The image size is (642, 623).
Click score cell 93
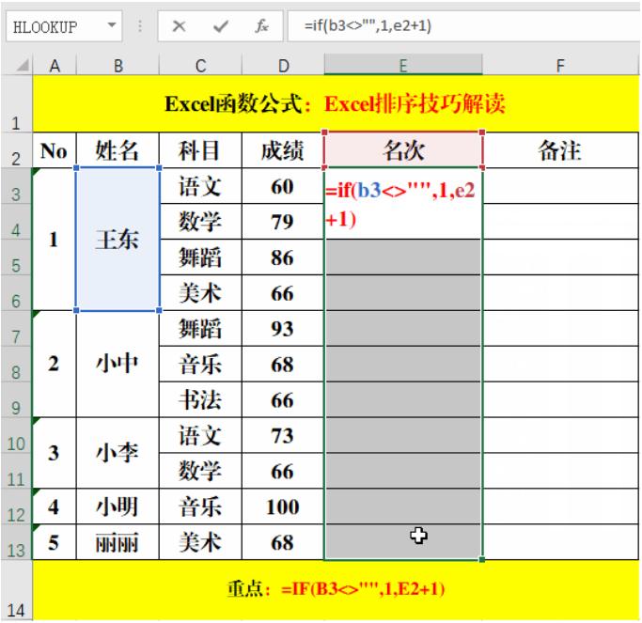pyautogui.click(x=283, y=329)
